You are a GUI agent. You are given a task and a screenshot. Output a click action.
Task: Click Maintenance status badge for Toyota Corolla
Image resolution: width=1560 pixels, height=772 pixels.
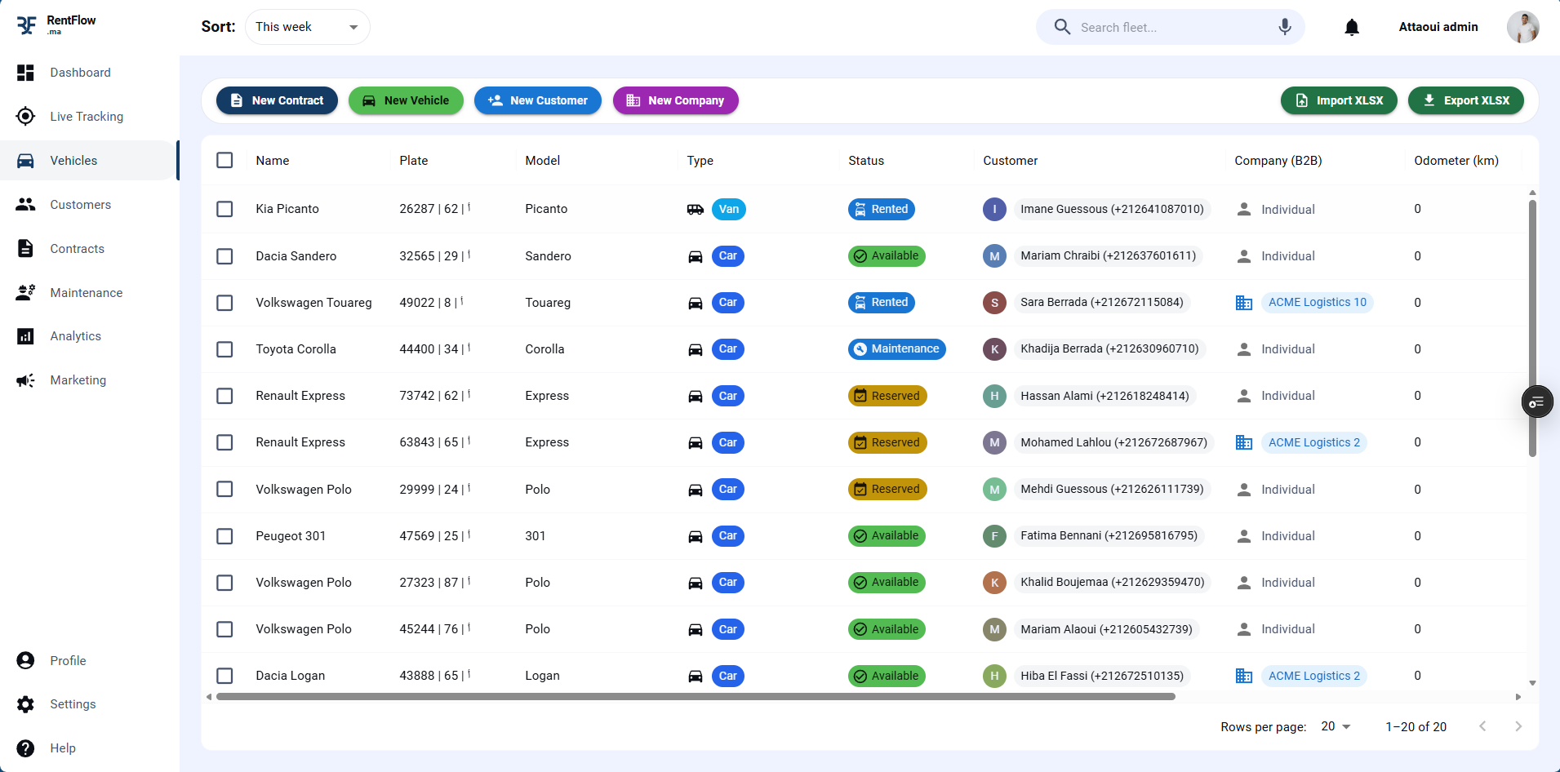[896, 349]
